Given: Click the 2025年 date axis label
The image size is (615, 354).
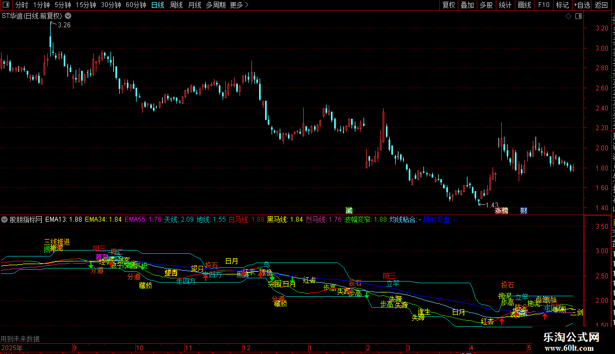Looking at the screenshot, I should click(12, 347).
